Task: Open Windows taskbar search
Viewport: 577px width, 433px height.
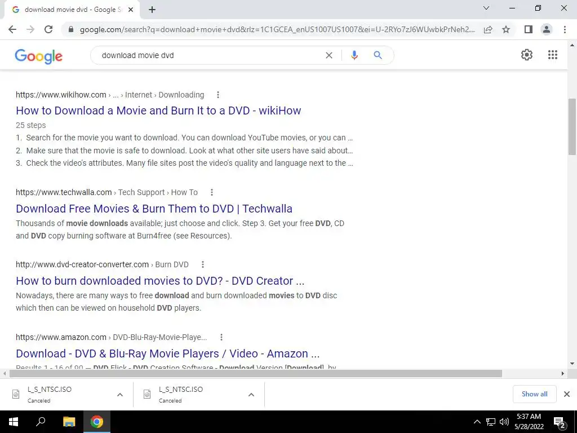Action: tap(41, 422)
